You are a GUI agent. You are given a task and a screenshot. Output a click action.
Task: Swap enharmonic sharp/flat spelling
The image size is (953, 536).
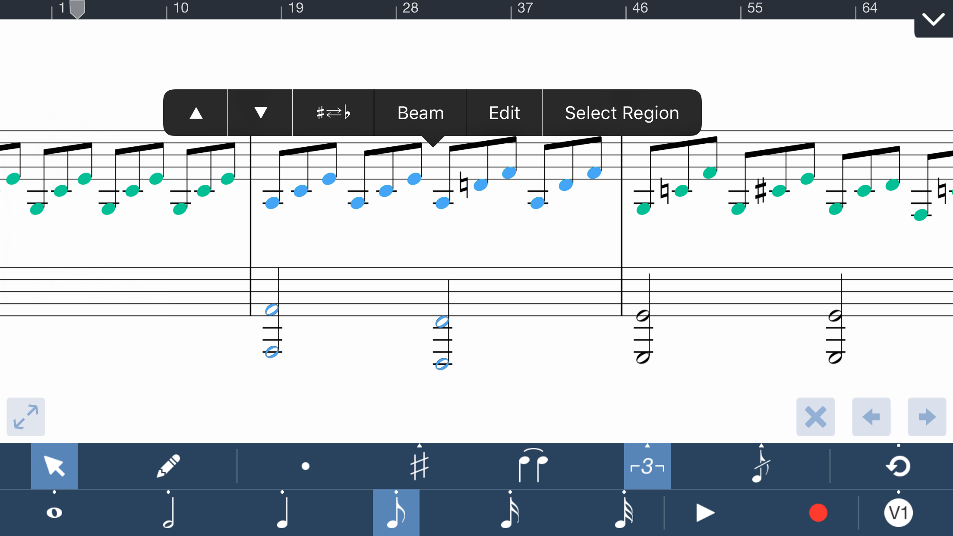coord(333,113)
